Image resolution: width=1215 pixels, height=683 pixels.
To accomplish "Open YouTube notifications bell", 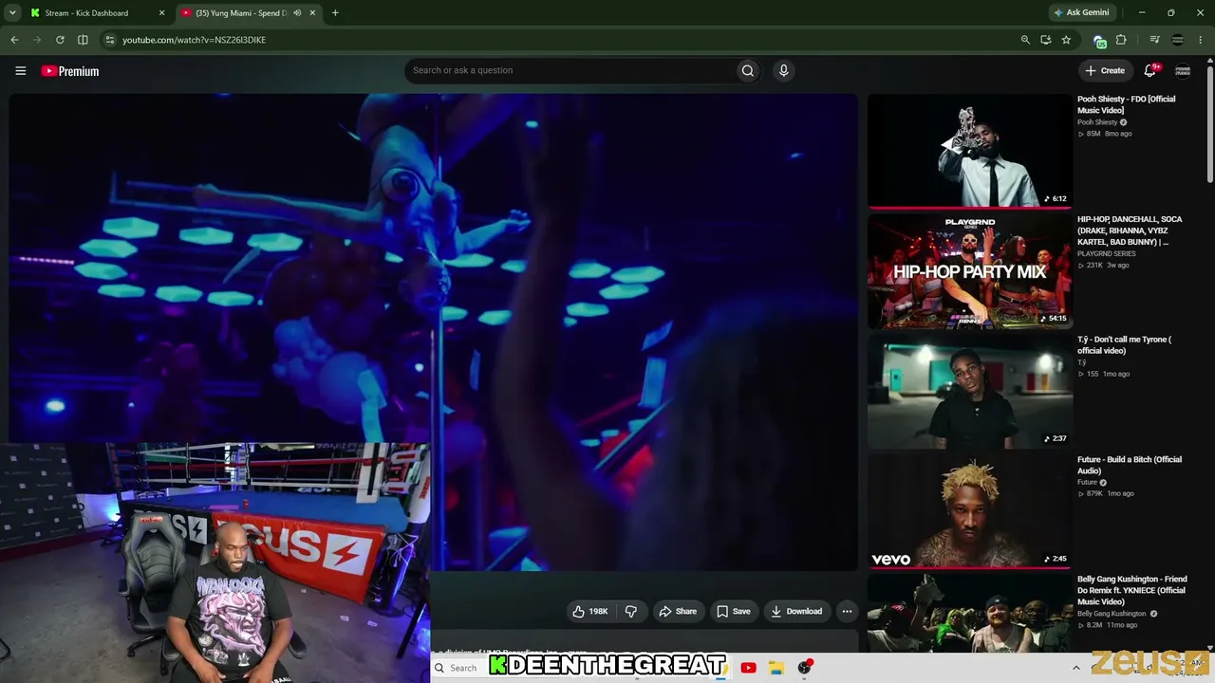I will [x=1150, y=70].
